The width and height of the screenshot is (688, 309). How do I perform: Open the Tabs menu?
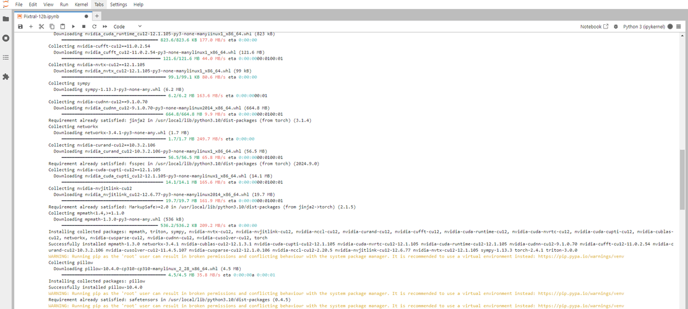tap(99, 4)
